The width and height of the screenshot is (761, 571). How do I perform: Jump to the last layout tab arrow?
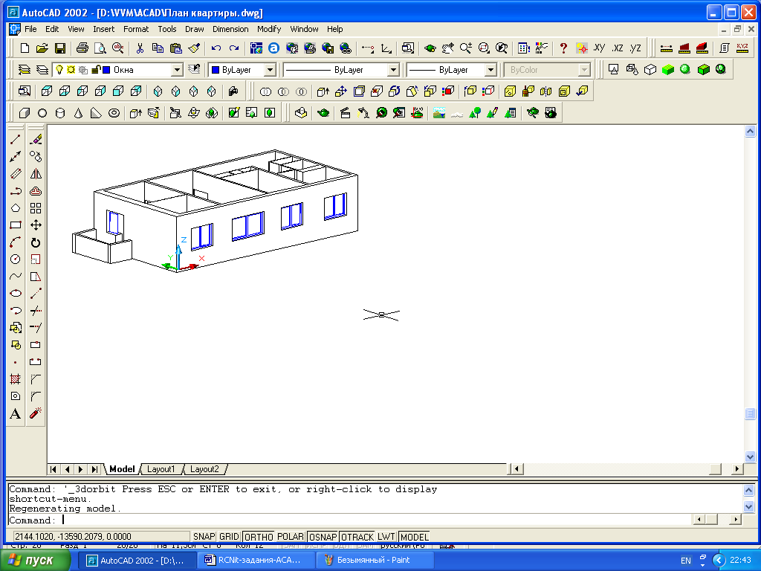pyautogui.click(x=94, y=469)
